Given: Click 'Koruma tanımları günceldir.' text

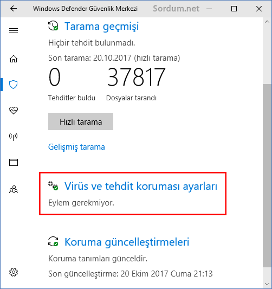Looking at the screenshot, I should pyautogui.click(x=98, y=259).
